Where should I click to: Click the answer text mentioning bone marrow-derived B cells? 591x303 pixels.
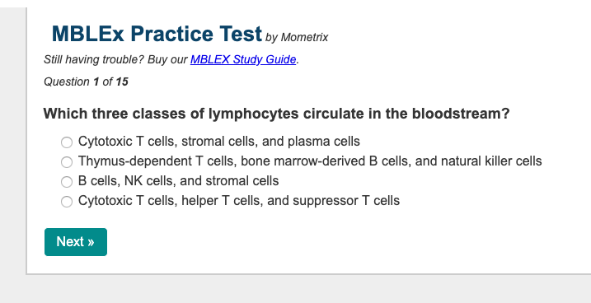(x=310, y=161)
